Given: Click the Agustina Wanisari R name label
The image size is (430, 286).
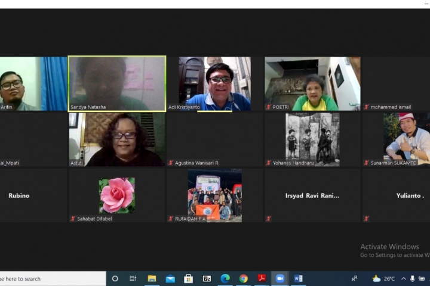Looking at the screenshot, I should click(x=196, y=163).
